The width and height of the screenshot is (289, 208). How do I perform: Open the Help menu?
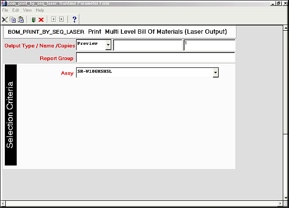click(x=39, y=10)
